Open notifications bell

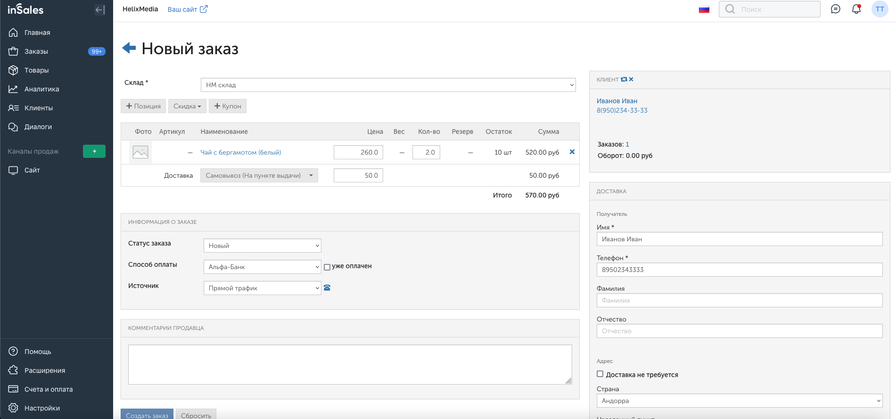click(x=856, y=9)
